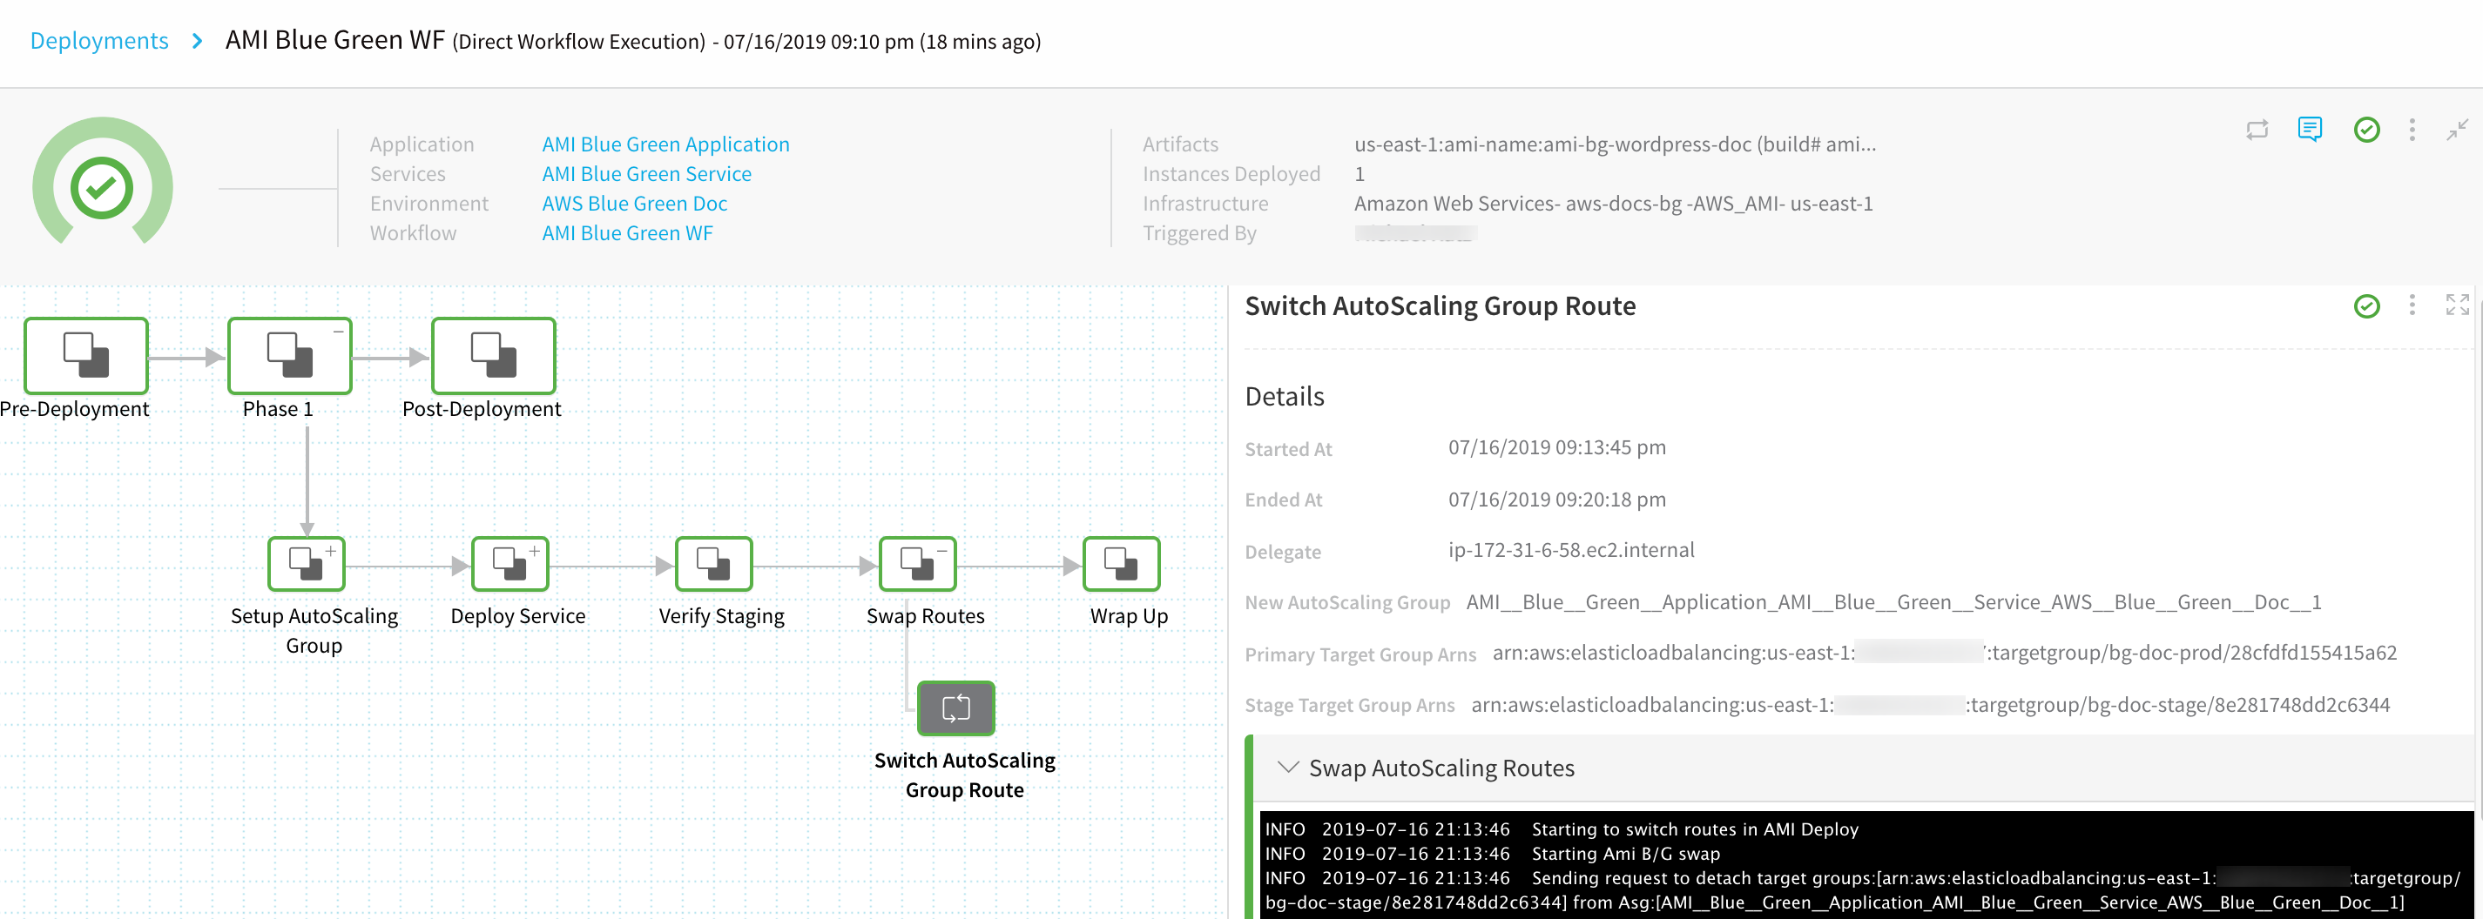Collapse the Swap AutoScaling Routes log section
The height and width of the screenshot is (919, 2483).
[x=1287, y=767]
